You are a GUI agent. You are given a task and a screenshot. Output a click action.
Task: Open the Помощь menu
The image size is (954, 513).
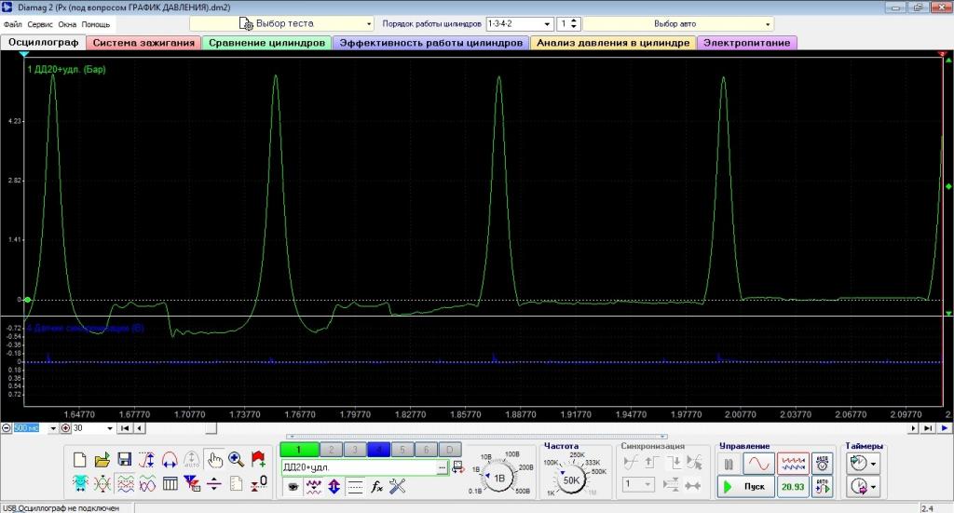tap(96, 24)
